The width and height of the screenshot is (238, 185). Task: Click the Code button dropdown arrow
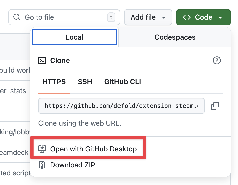click(221, 18)
